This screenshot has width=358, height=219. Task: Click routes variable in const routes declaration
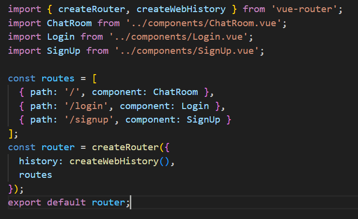[58, 78]
